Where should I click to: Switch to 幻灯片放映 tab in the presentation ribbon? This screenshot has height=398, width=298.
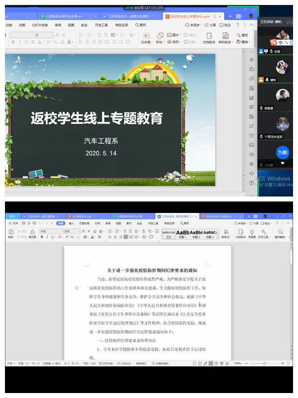[40, 25]
